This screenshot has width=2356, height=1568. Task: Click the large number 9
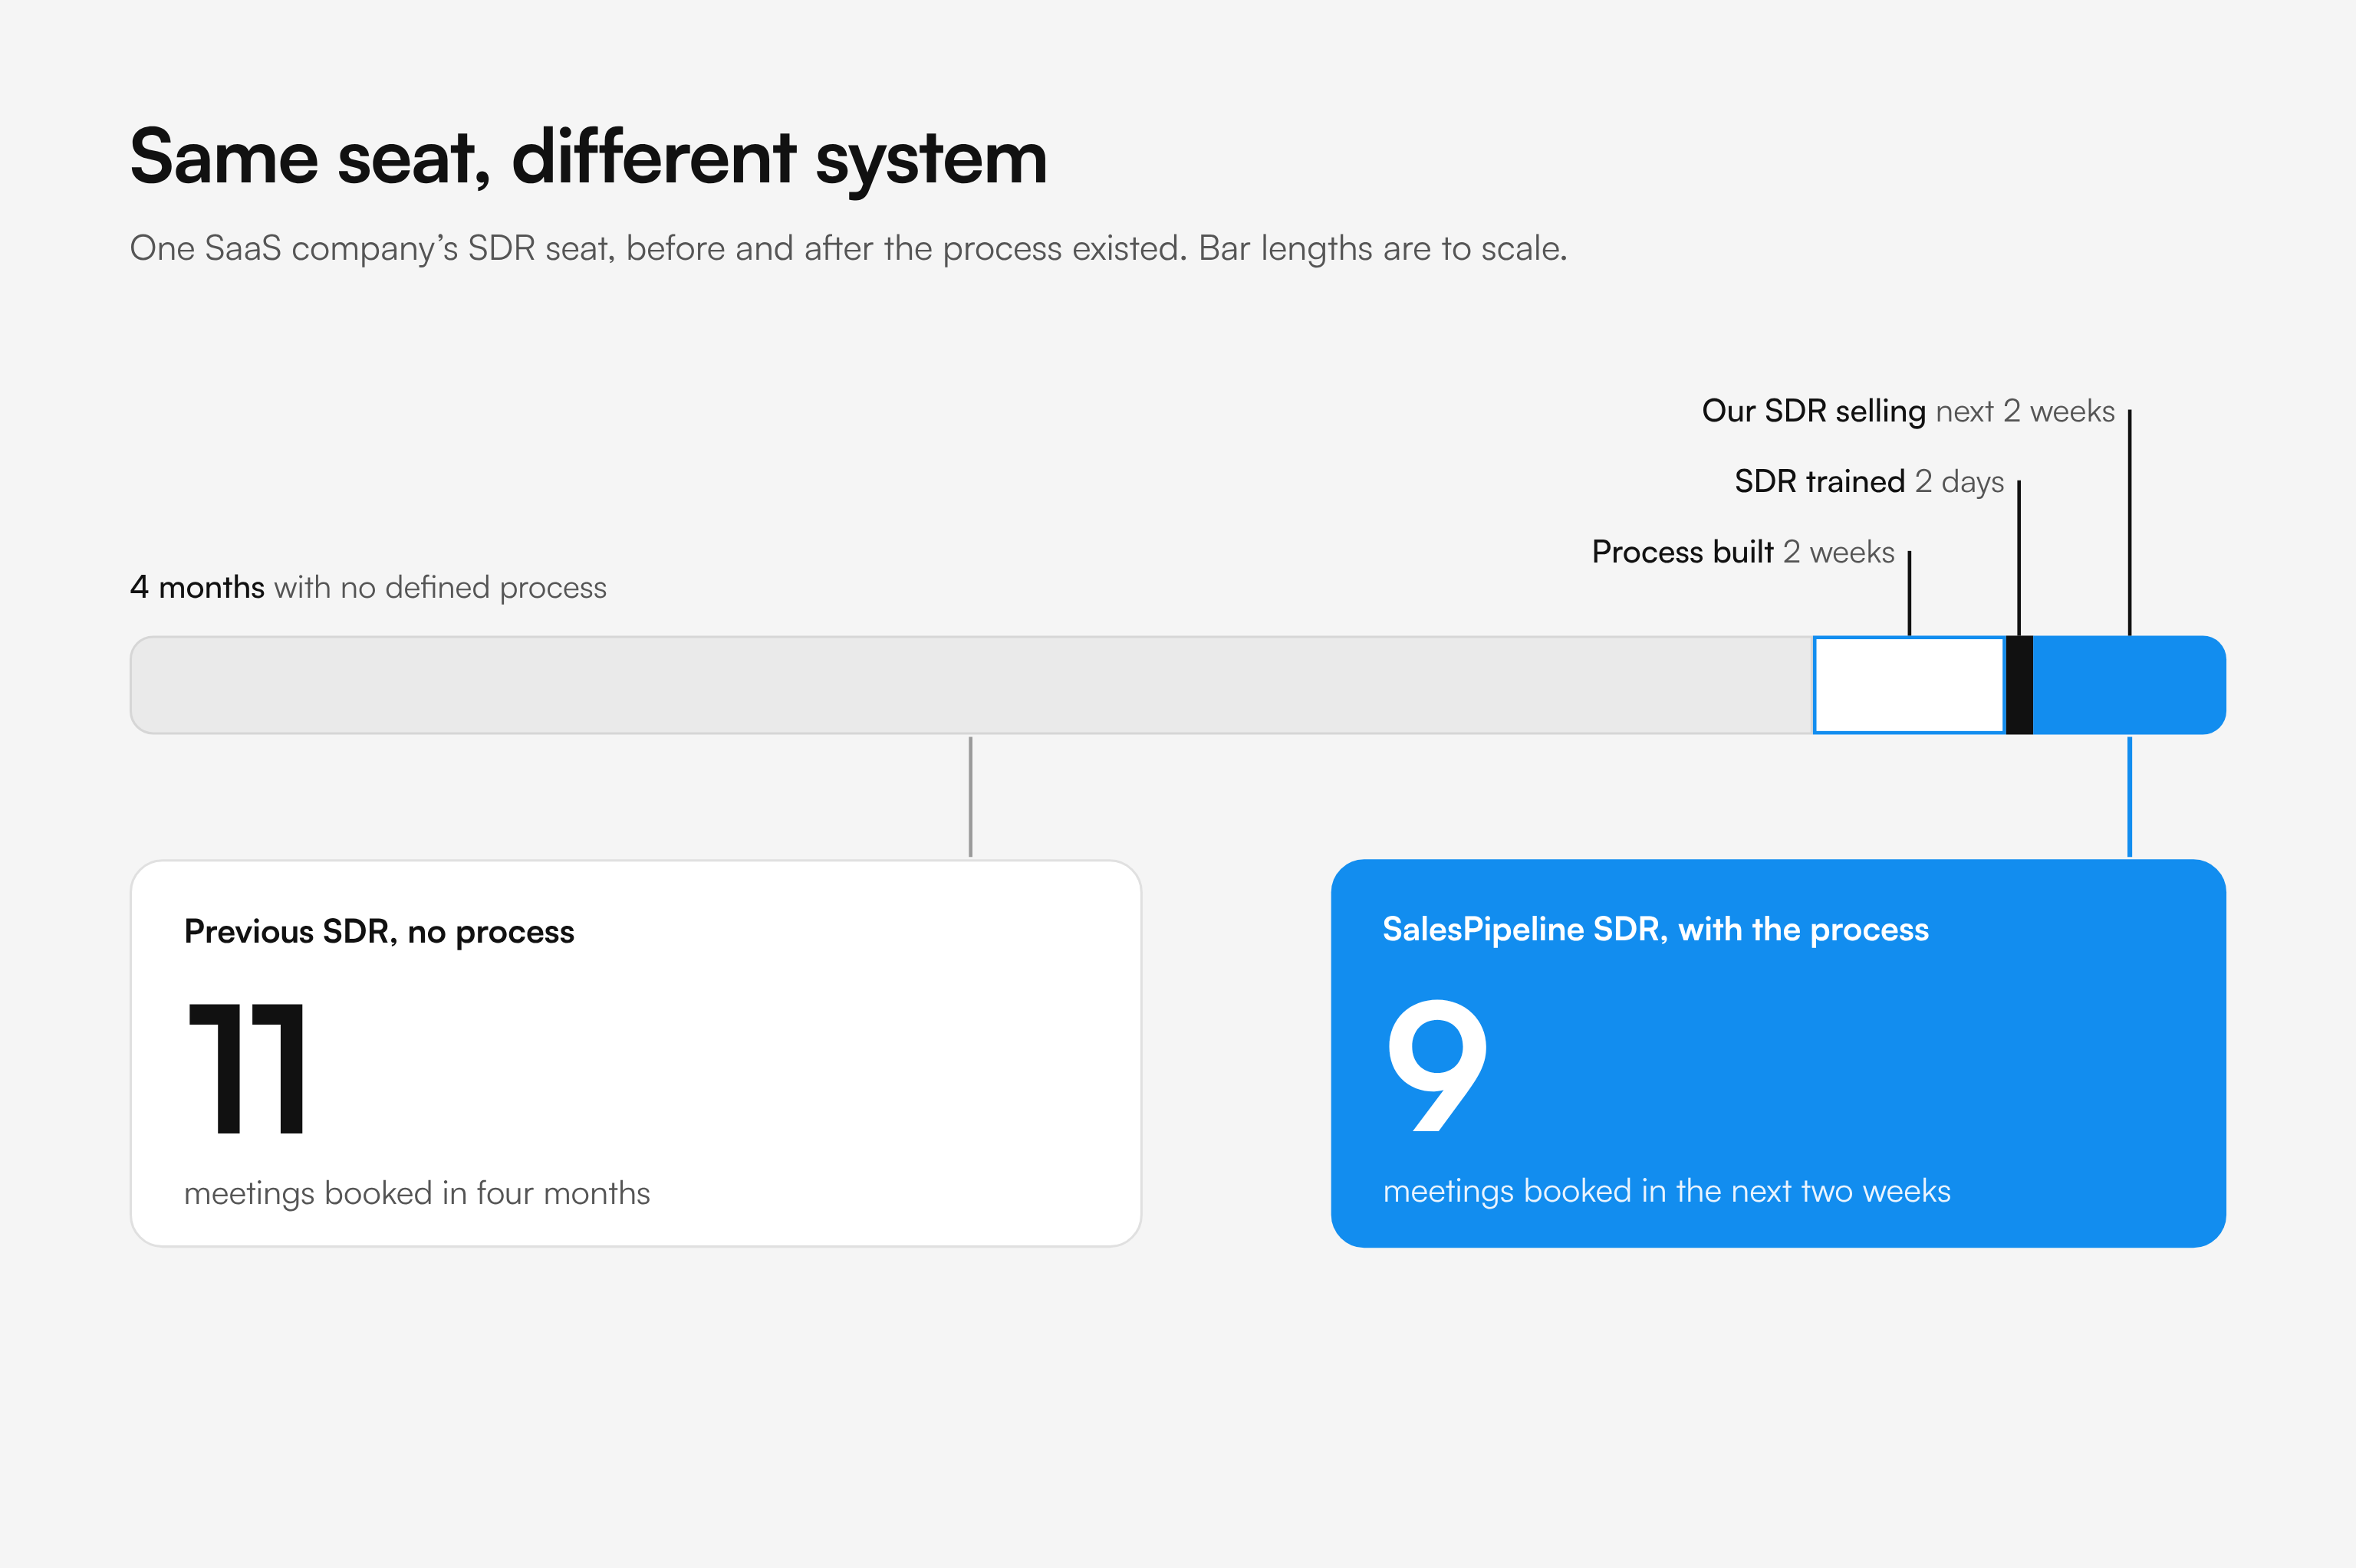tap(1438, 1065)
